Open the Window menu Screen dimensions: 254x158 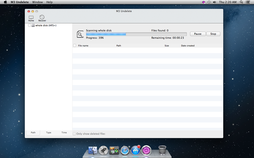[37, 2]
